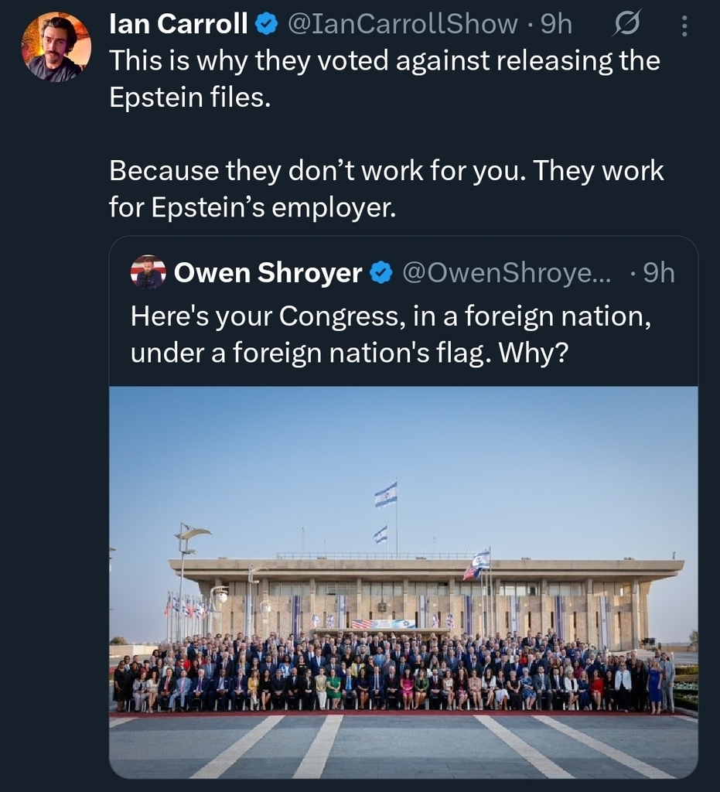Open the Ian Carroll display name
Screen dimensions: 720x792
(x=179, y=24)
